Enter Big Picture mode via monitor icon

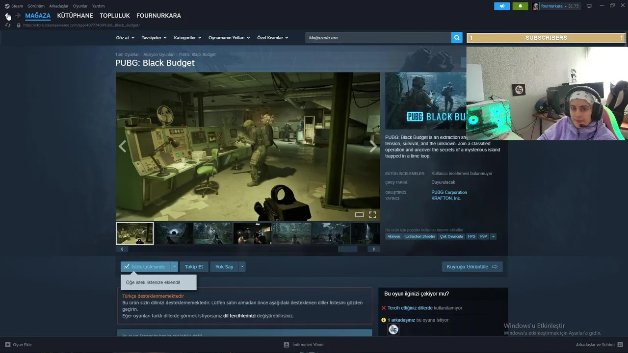589,6
